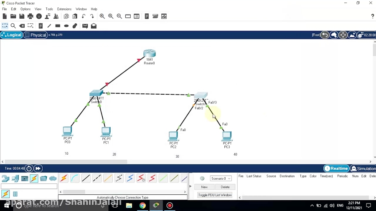This screenshot has height=211, width=376.
Task: Open the Extensions menu
Action: click(64, 9)
